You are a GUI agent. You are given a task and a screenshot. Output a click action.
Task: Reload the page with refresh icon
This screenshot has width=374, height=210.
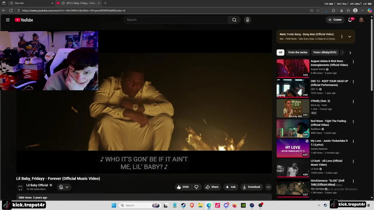11,10
